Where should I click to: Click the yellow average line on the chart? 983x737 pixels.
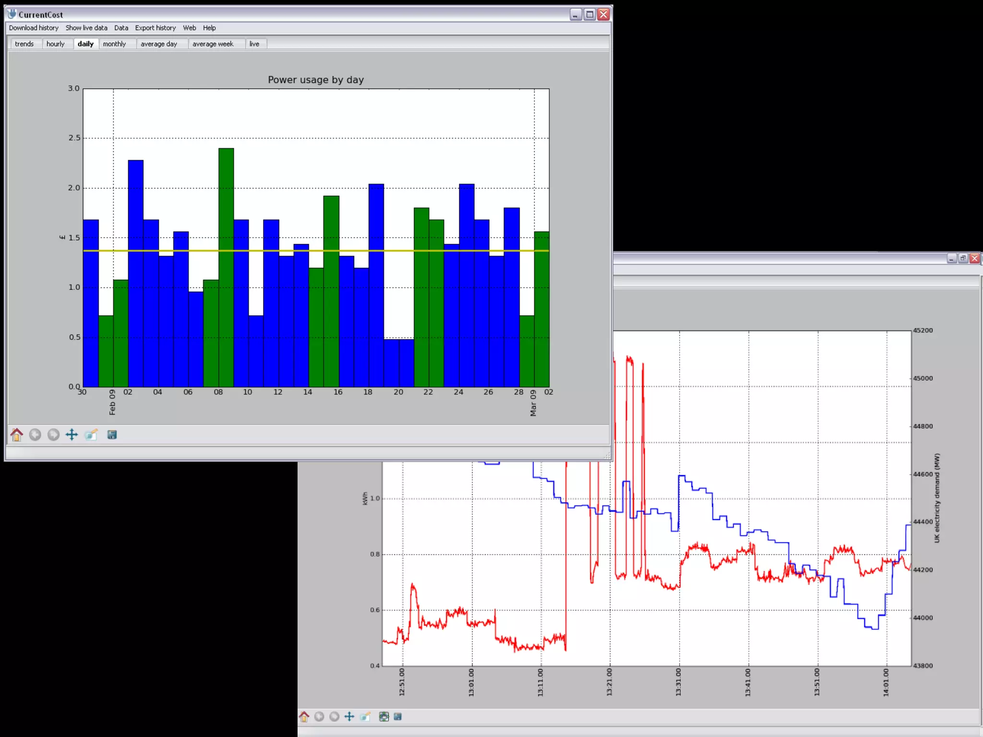click(x=316, y=250)
